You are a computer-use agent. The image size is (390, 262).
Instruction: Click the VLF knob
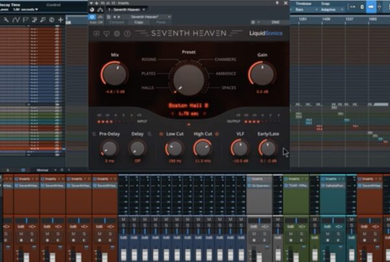pyautogui.click(x=240, y=148)
